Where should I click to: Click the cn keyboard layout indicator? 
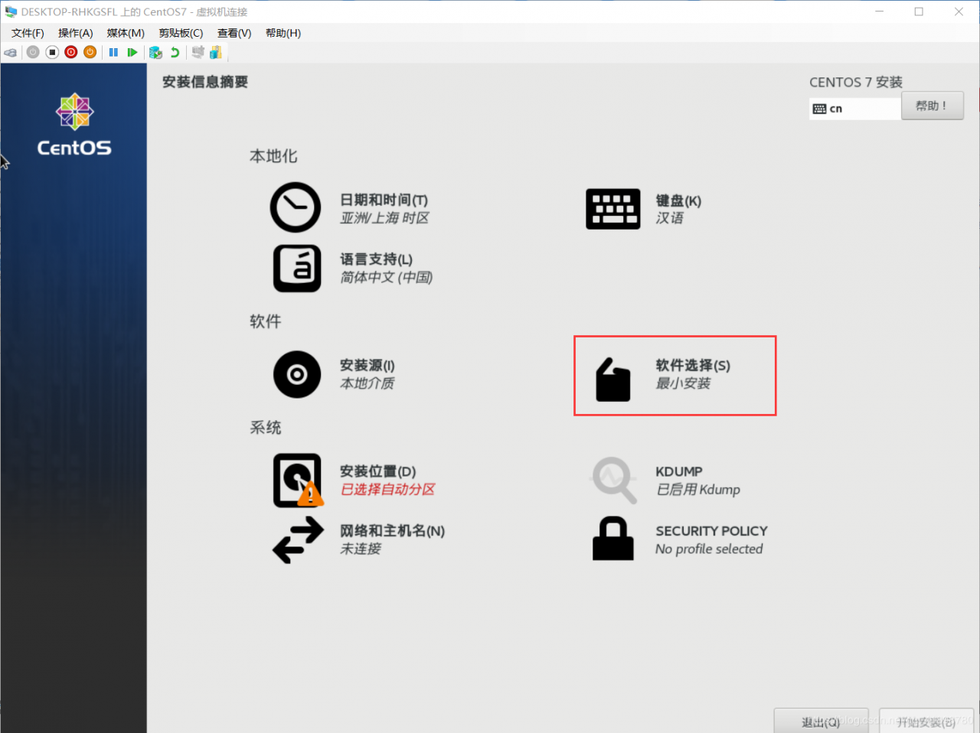[854, 109]
